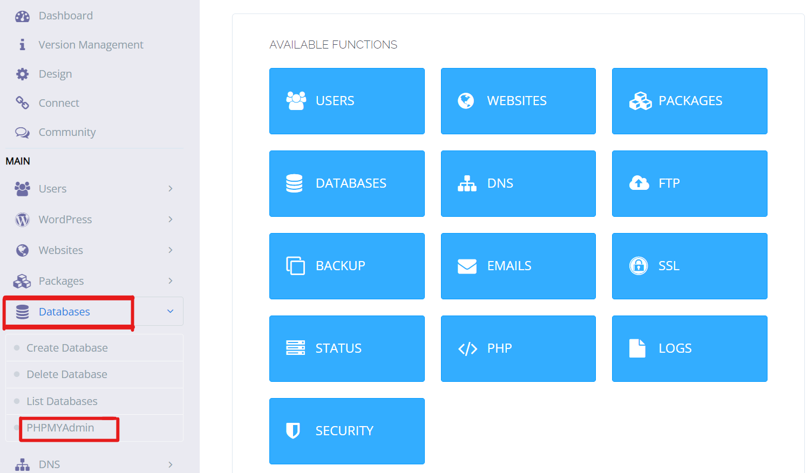The image size is (808, 473).
Task: Expand the Users submenu chevron
Action: pos(171,189)
